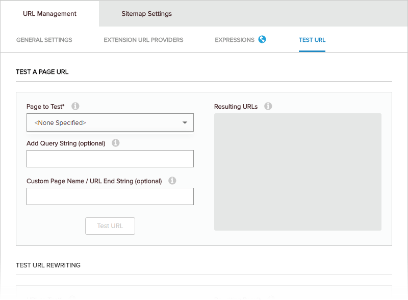Screen dimensions: 408x300
Task: Open the Expressions sub-tab
Action: click(235, 40)
